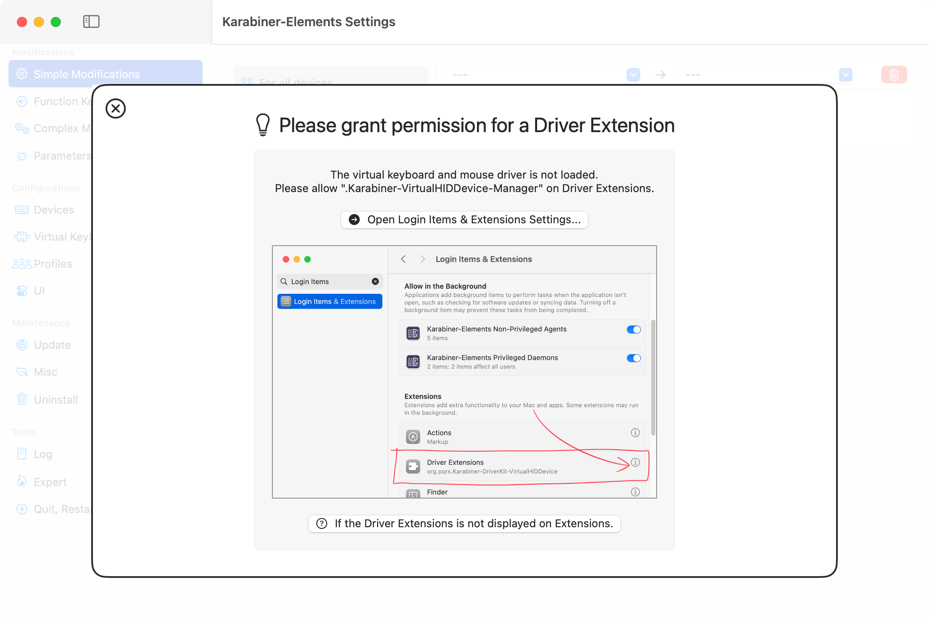This screenshot has height=618, width=929.
Task: Click the lightbulb icon beside dialog title
Action: pos(263,125)
